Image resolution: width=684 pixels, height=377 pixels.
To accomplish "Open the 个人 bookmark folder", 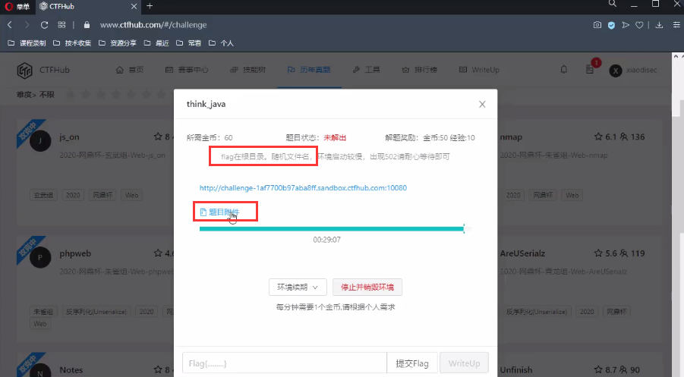I will point(221,43).
